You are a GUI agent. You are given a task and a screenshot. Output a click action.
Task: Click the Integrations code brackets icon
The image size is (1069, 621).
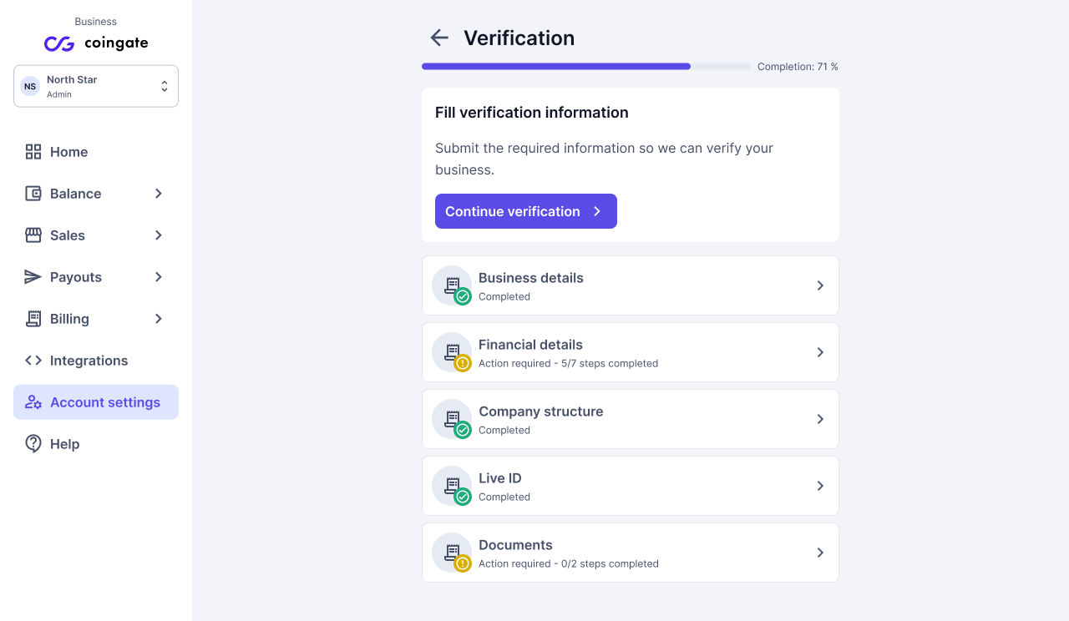click(33, 361)
